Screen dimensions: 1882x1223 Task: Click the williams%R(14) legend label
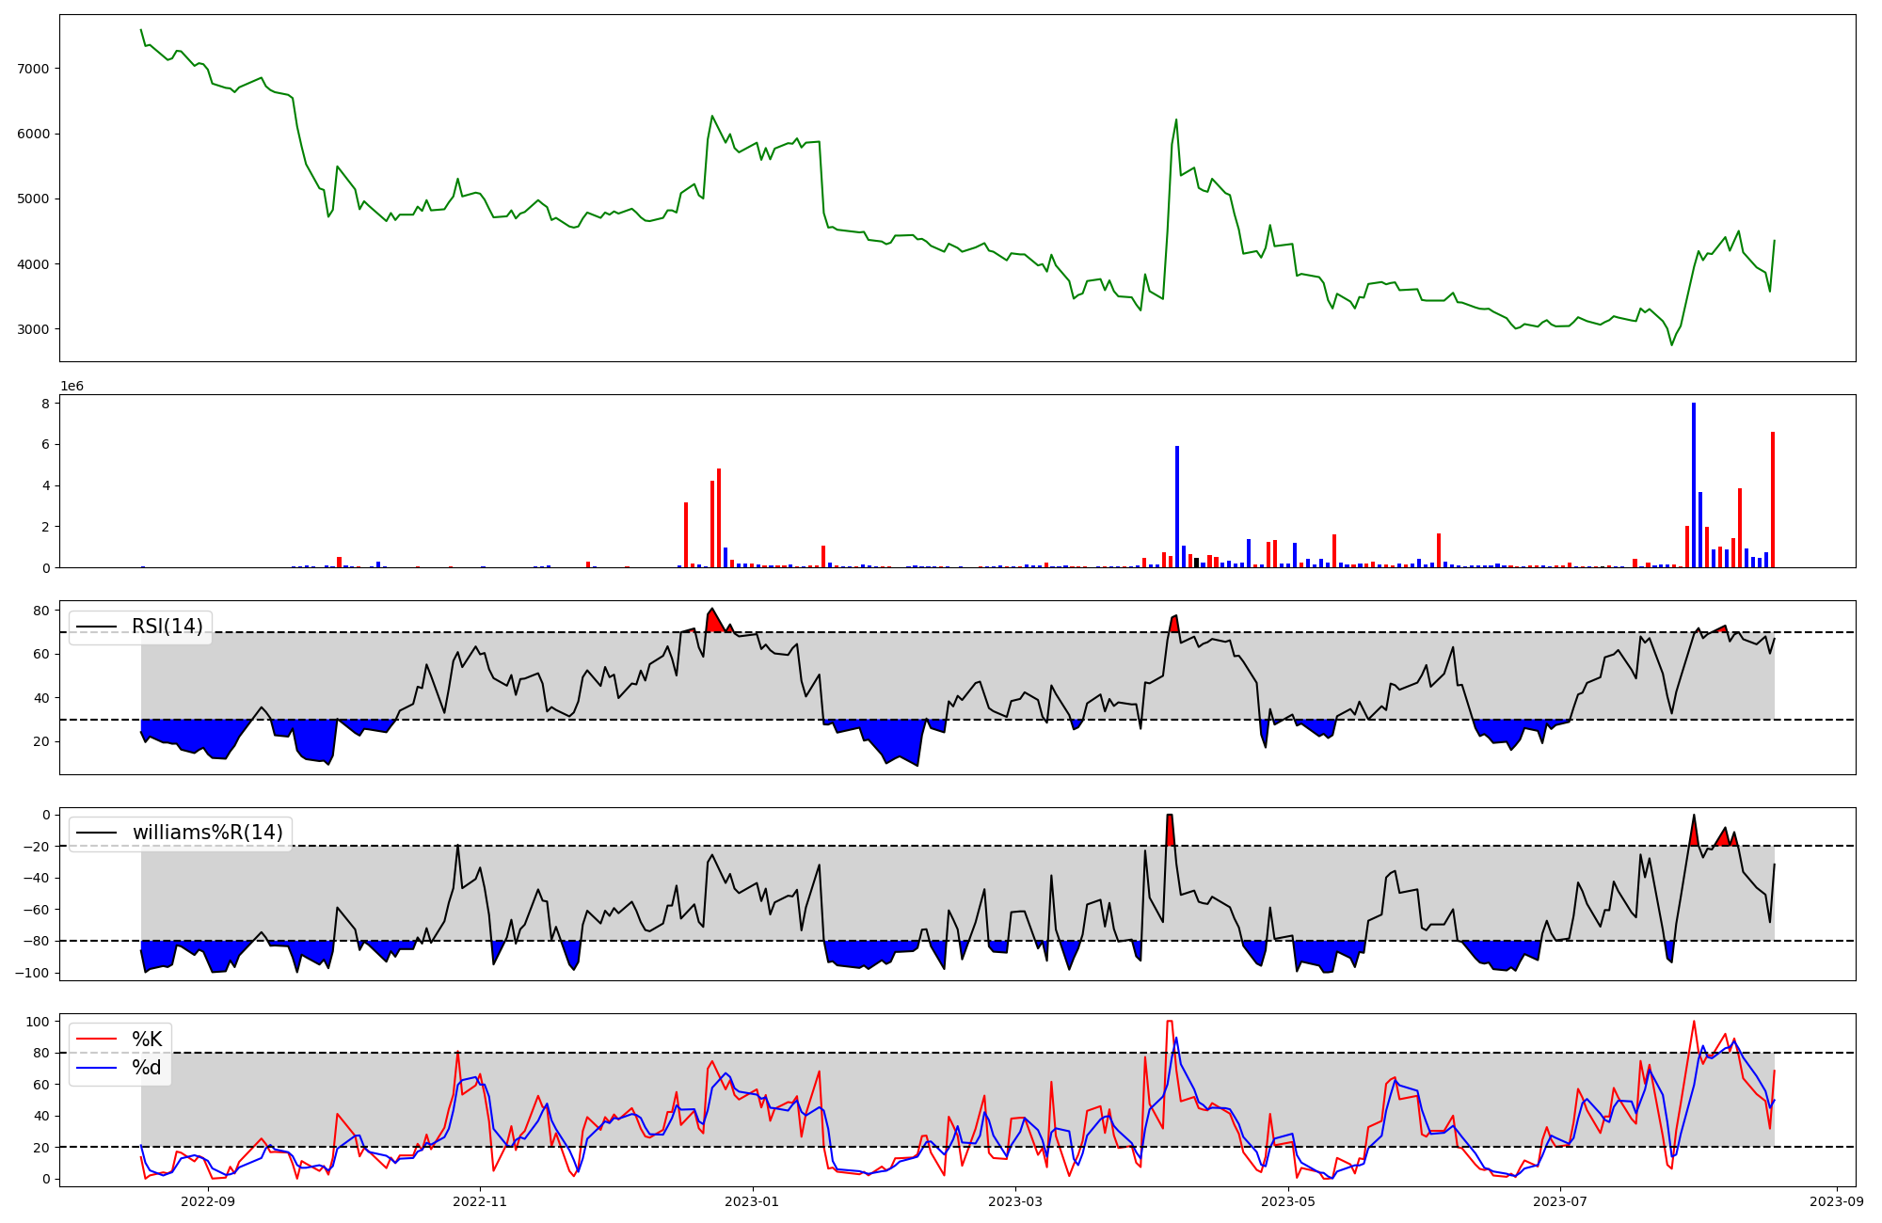point(207,833)
